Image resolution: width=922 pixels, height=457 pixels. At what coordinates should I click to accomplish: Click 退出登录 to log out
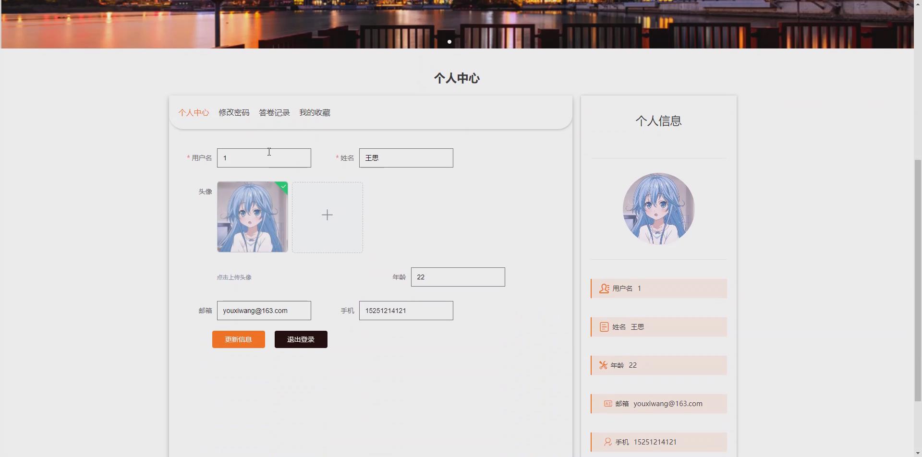pos(300,339)
